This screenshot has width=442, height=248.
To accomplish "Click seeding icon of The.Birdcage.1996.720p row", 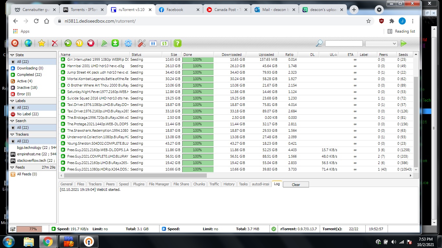I will (x=63, y=118).
